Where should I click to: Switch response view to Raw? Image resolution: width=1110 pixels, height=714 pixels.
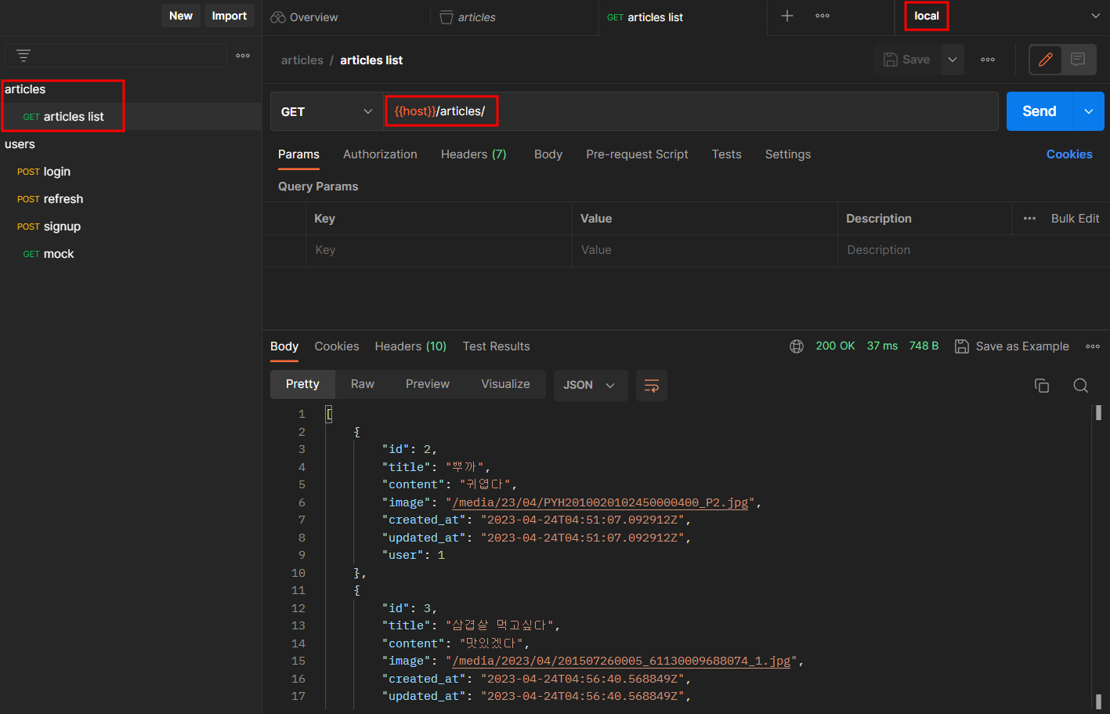pos(362,384)
